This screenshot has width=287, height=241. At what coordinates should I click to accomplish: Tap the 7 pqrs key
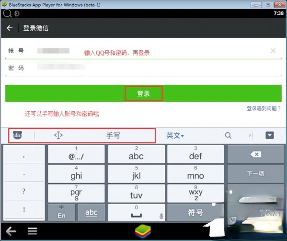[x=76, y=194]
